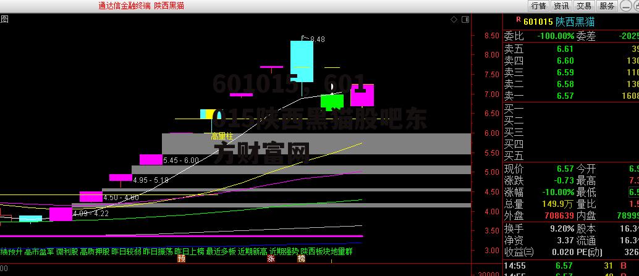
Task: Click stock code 601015 in quote panel
Action: [538, 22]
